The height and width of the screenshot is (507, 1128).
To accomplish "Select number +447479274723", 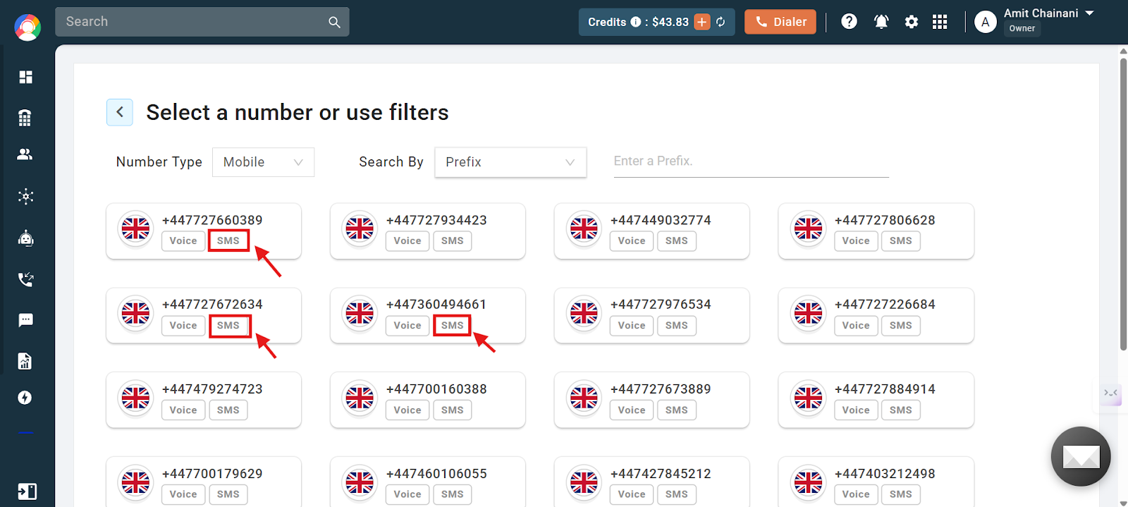I will tap(204, 400).
